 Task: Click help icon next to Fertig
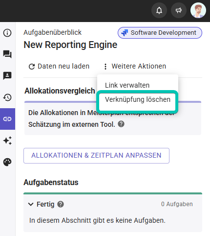coord(61,204)
